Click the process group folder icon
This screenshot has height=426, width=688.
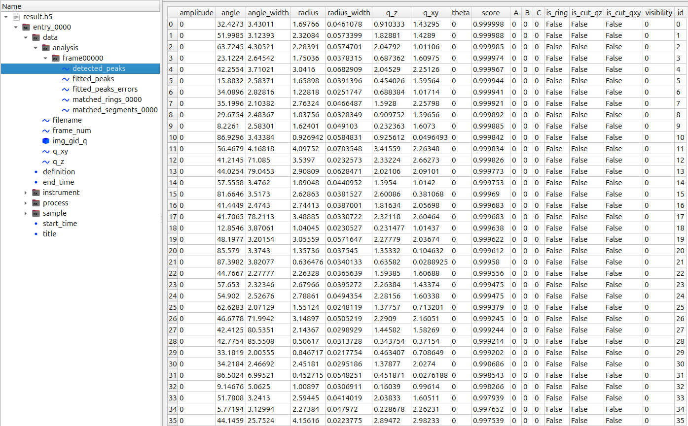(x=36, y=203)
